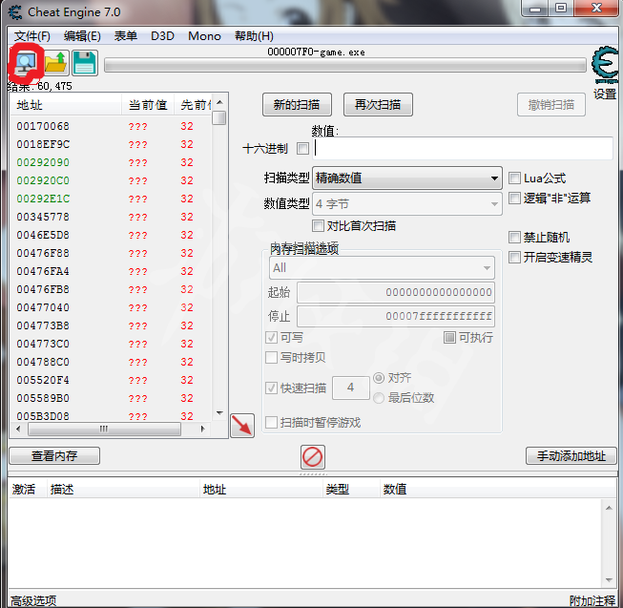Click the open file folder icon
623x608 pixels.
pyautogui.click(x=55, y=63)
